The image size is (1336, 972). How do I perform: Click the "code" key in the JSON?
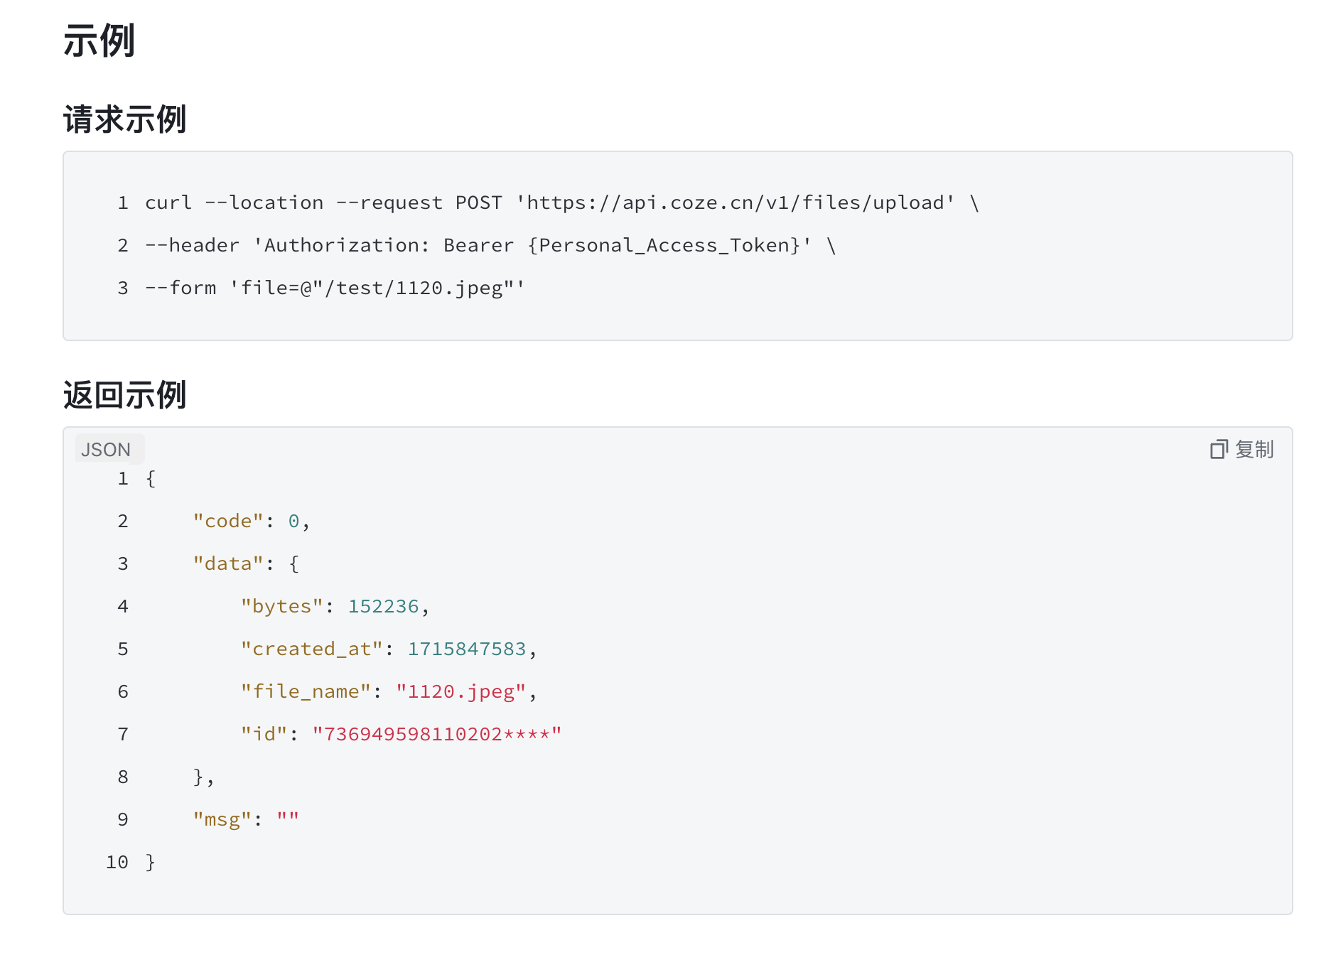[x=228, y=522]
